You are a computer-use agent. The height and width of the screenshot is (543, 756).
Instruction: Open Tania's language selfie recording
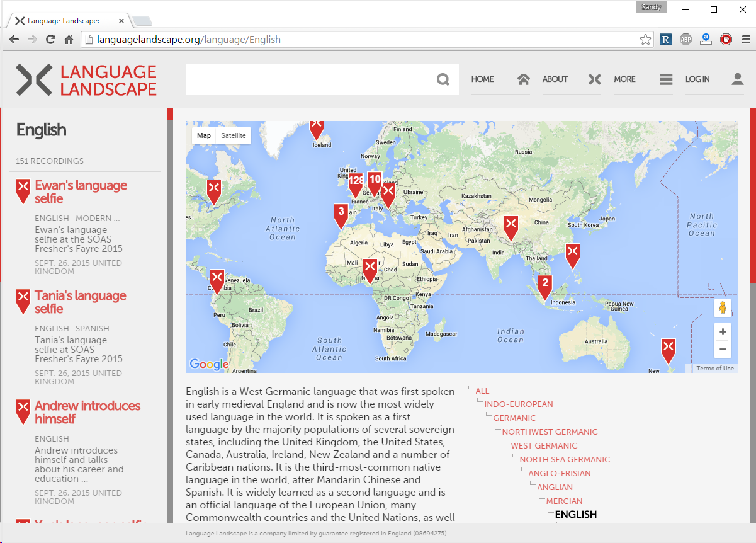click(x=81, y=302)
